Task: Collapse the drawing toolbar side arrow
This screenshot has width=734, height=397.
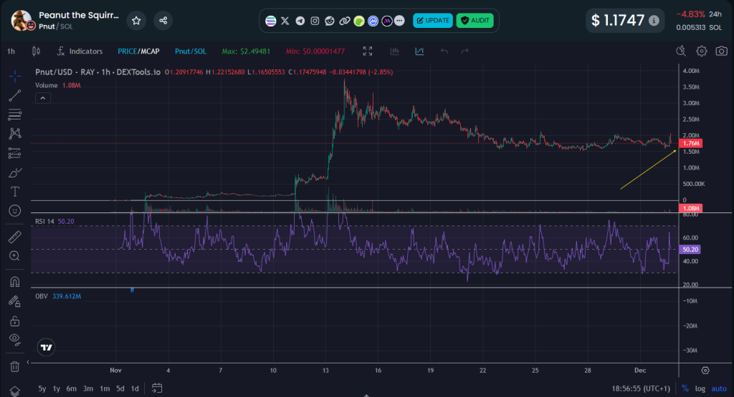Action: pos(28,362)
